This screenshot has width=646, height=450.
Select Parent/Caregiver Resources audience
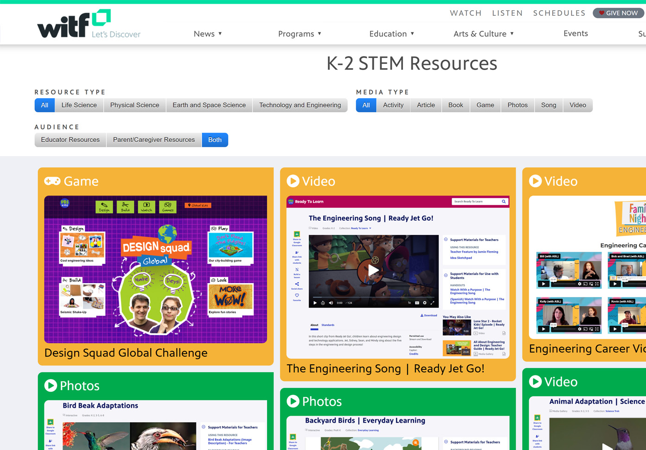click(x=154, y=140)
